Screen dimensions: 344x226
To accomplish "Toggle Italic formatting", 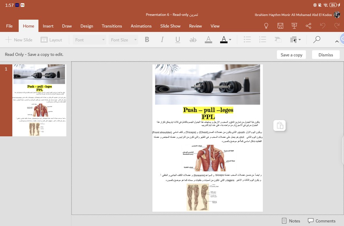I will point(162,40).
